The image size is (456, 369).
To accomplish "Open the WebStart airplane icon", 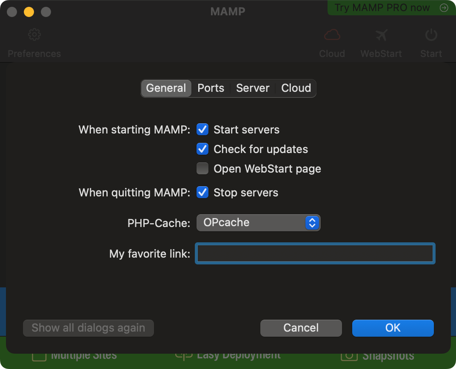I will [381, 35].
